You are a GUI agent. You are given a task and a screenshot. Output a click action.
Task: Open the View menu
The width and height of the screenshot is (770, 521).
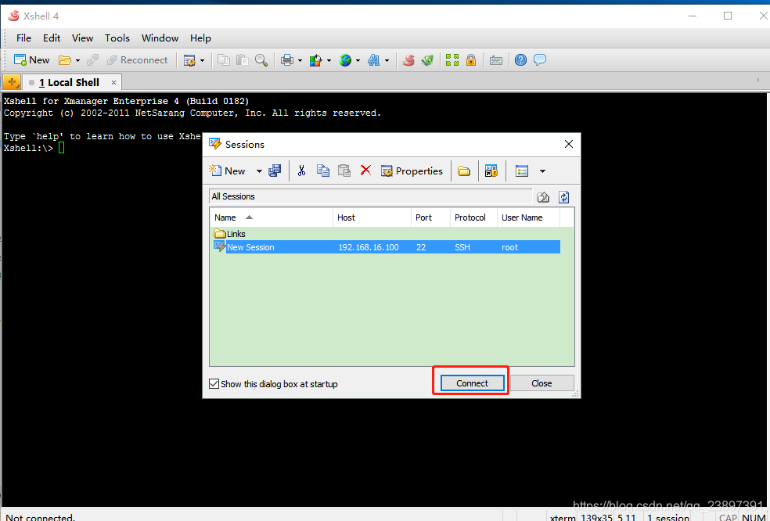coord(82,38)
